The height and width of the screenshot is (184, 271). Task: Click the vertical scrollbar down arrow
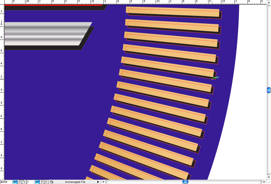pos(269,177)
